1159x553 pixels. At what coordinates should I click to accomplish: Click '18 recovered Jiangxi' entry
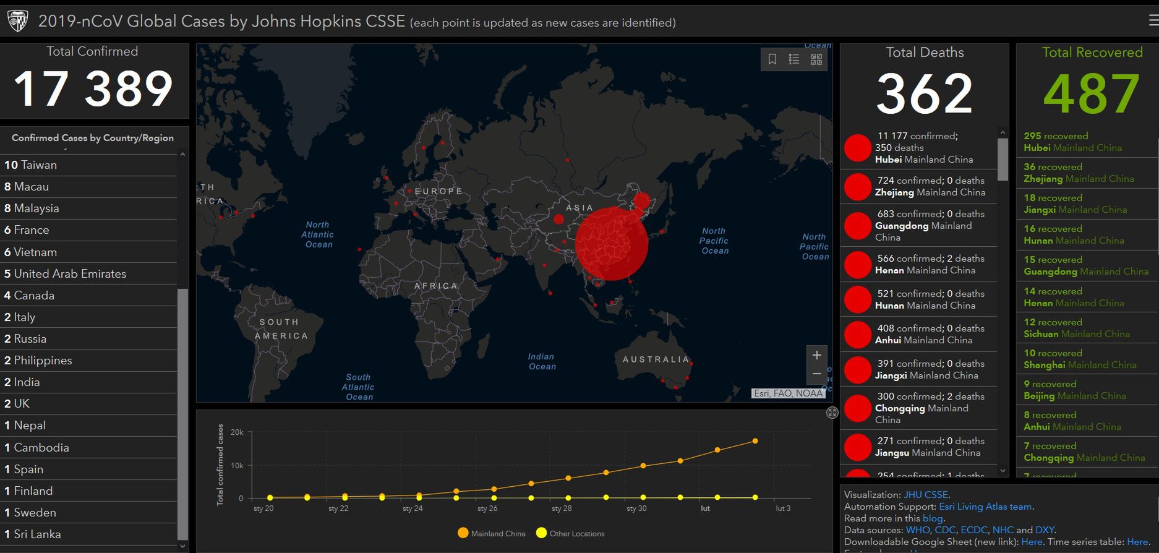[x=1087, y=204]
